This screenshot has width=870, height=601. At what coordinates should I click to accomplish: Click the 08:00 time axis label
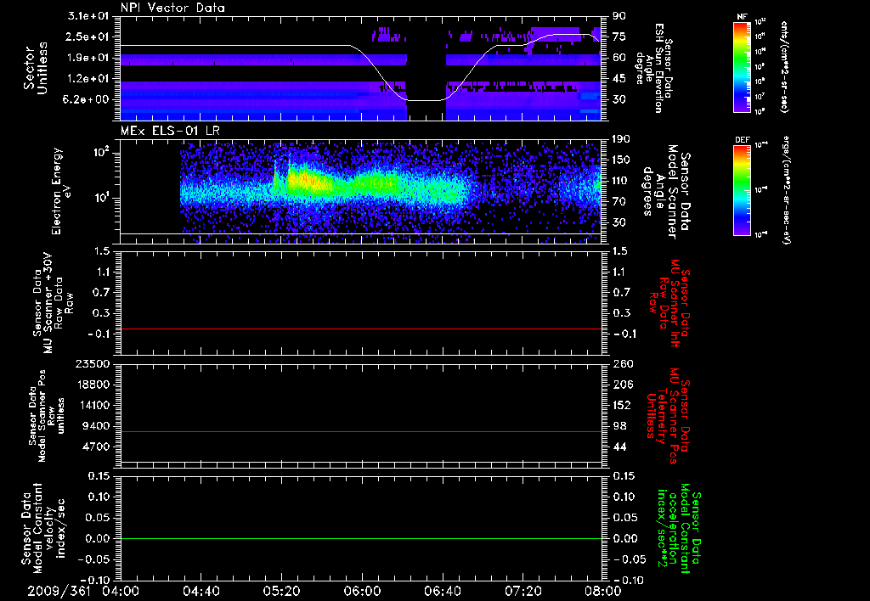coord(603,591)
